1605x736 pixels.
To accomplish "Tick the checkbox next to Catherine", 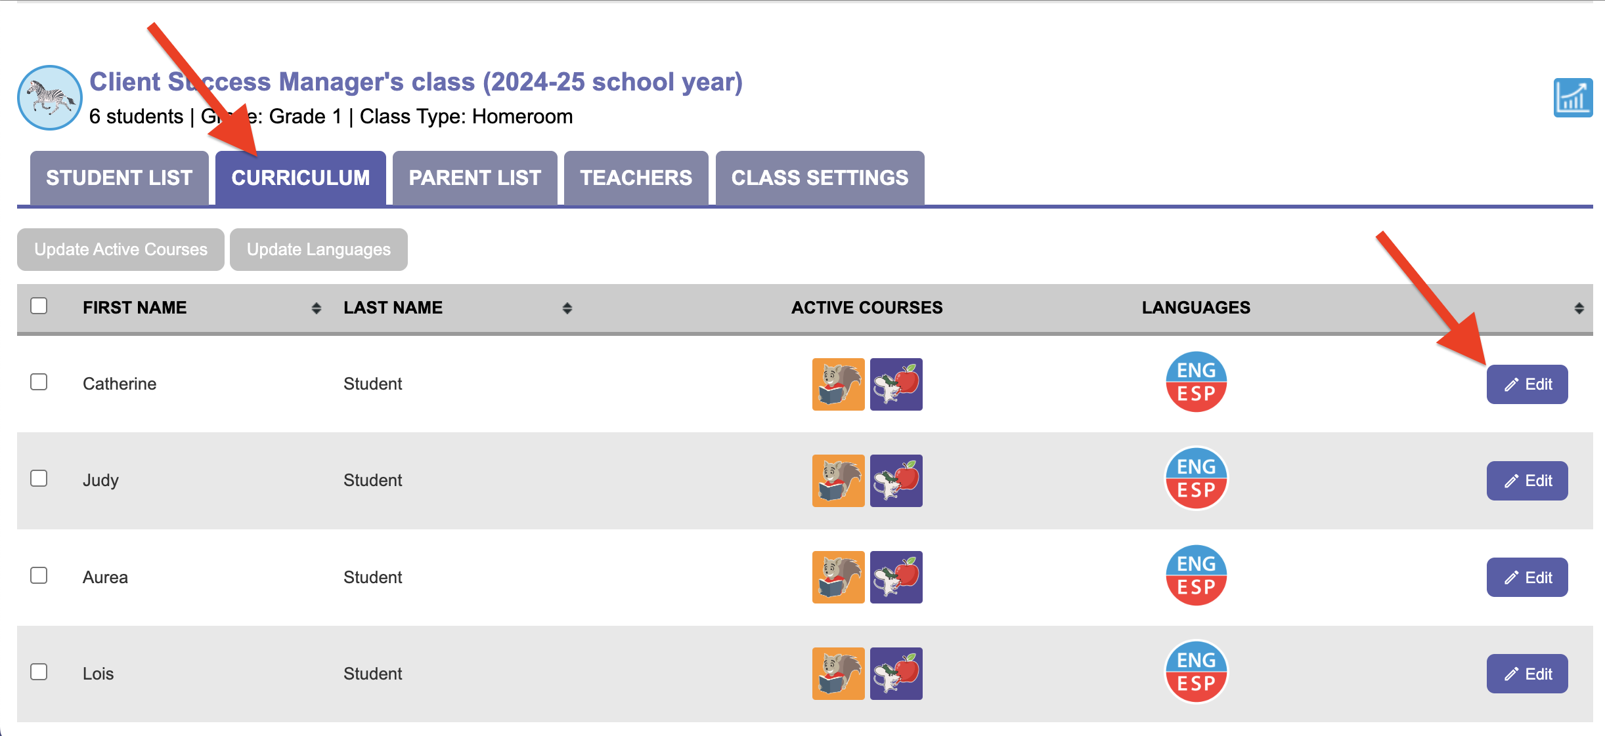I will pyautogui.click(x=39, y=382).
